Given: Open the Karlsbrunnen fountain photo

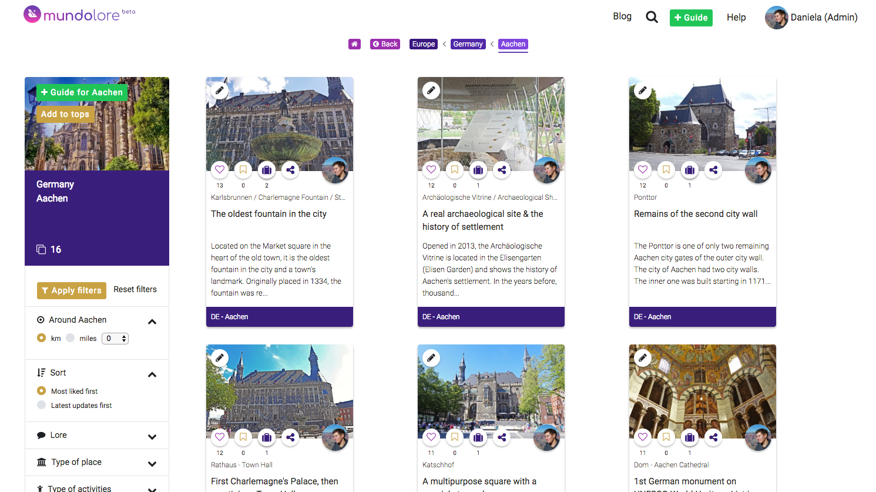Looking at the screenshot, I should point(280,124).
